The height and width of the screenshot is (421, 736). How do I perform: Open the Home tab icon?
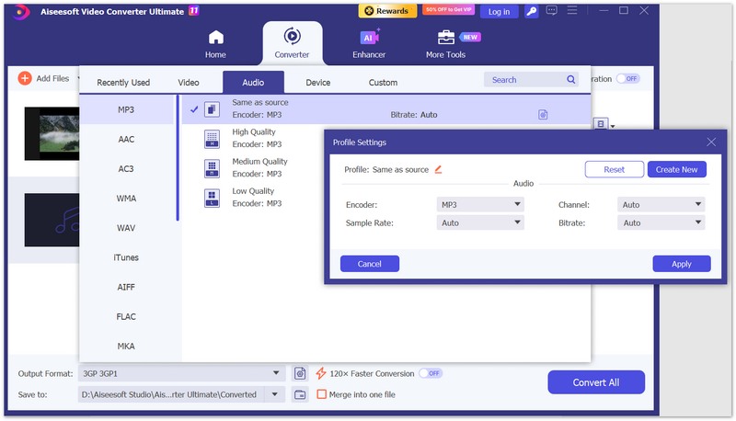click(216, 37)
